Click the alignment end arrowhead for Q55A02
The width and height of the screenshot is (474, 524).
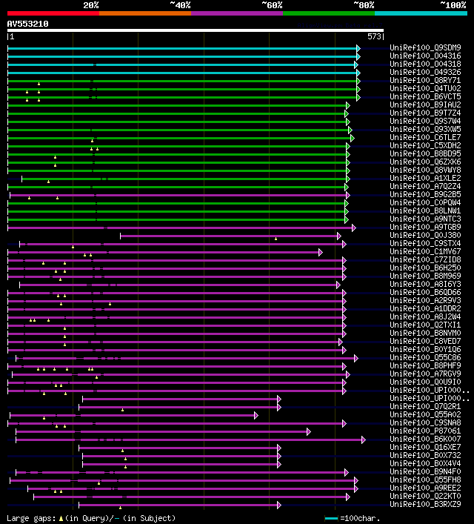tap(256, 415)
